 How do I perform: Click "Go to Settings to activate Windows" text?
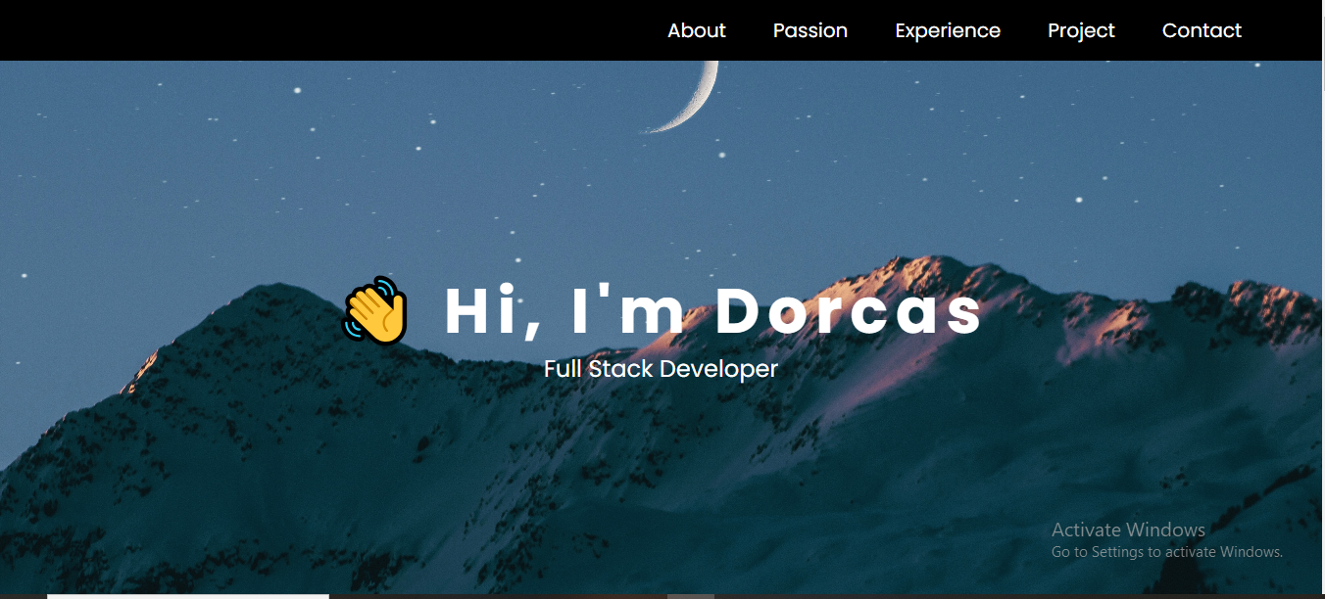1166,552
